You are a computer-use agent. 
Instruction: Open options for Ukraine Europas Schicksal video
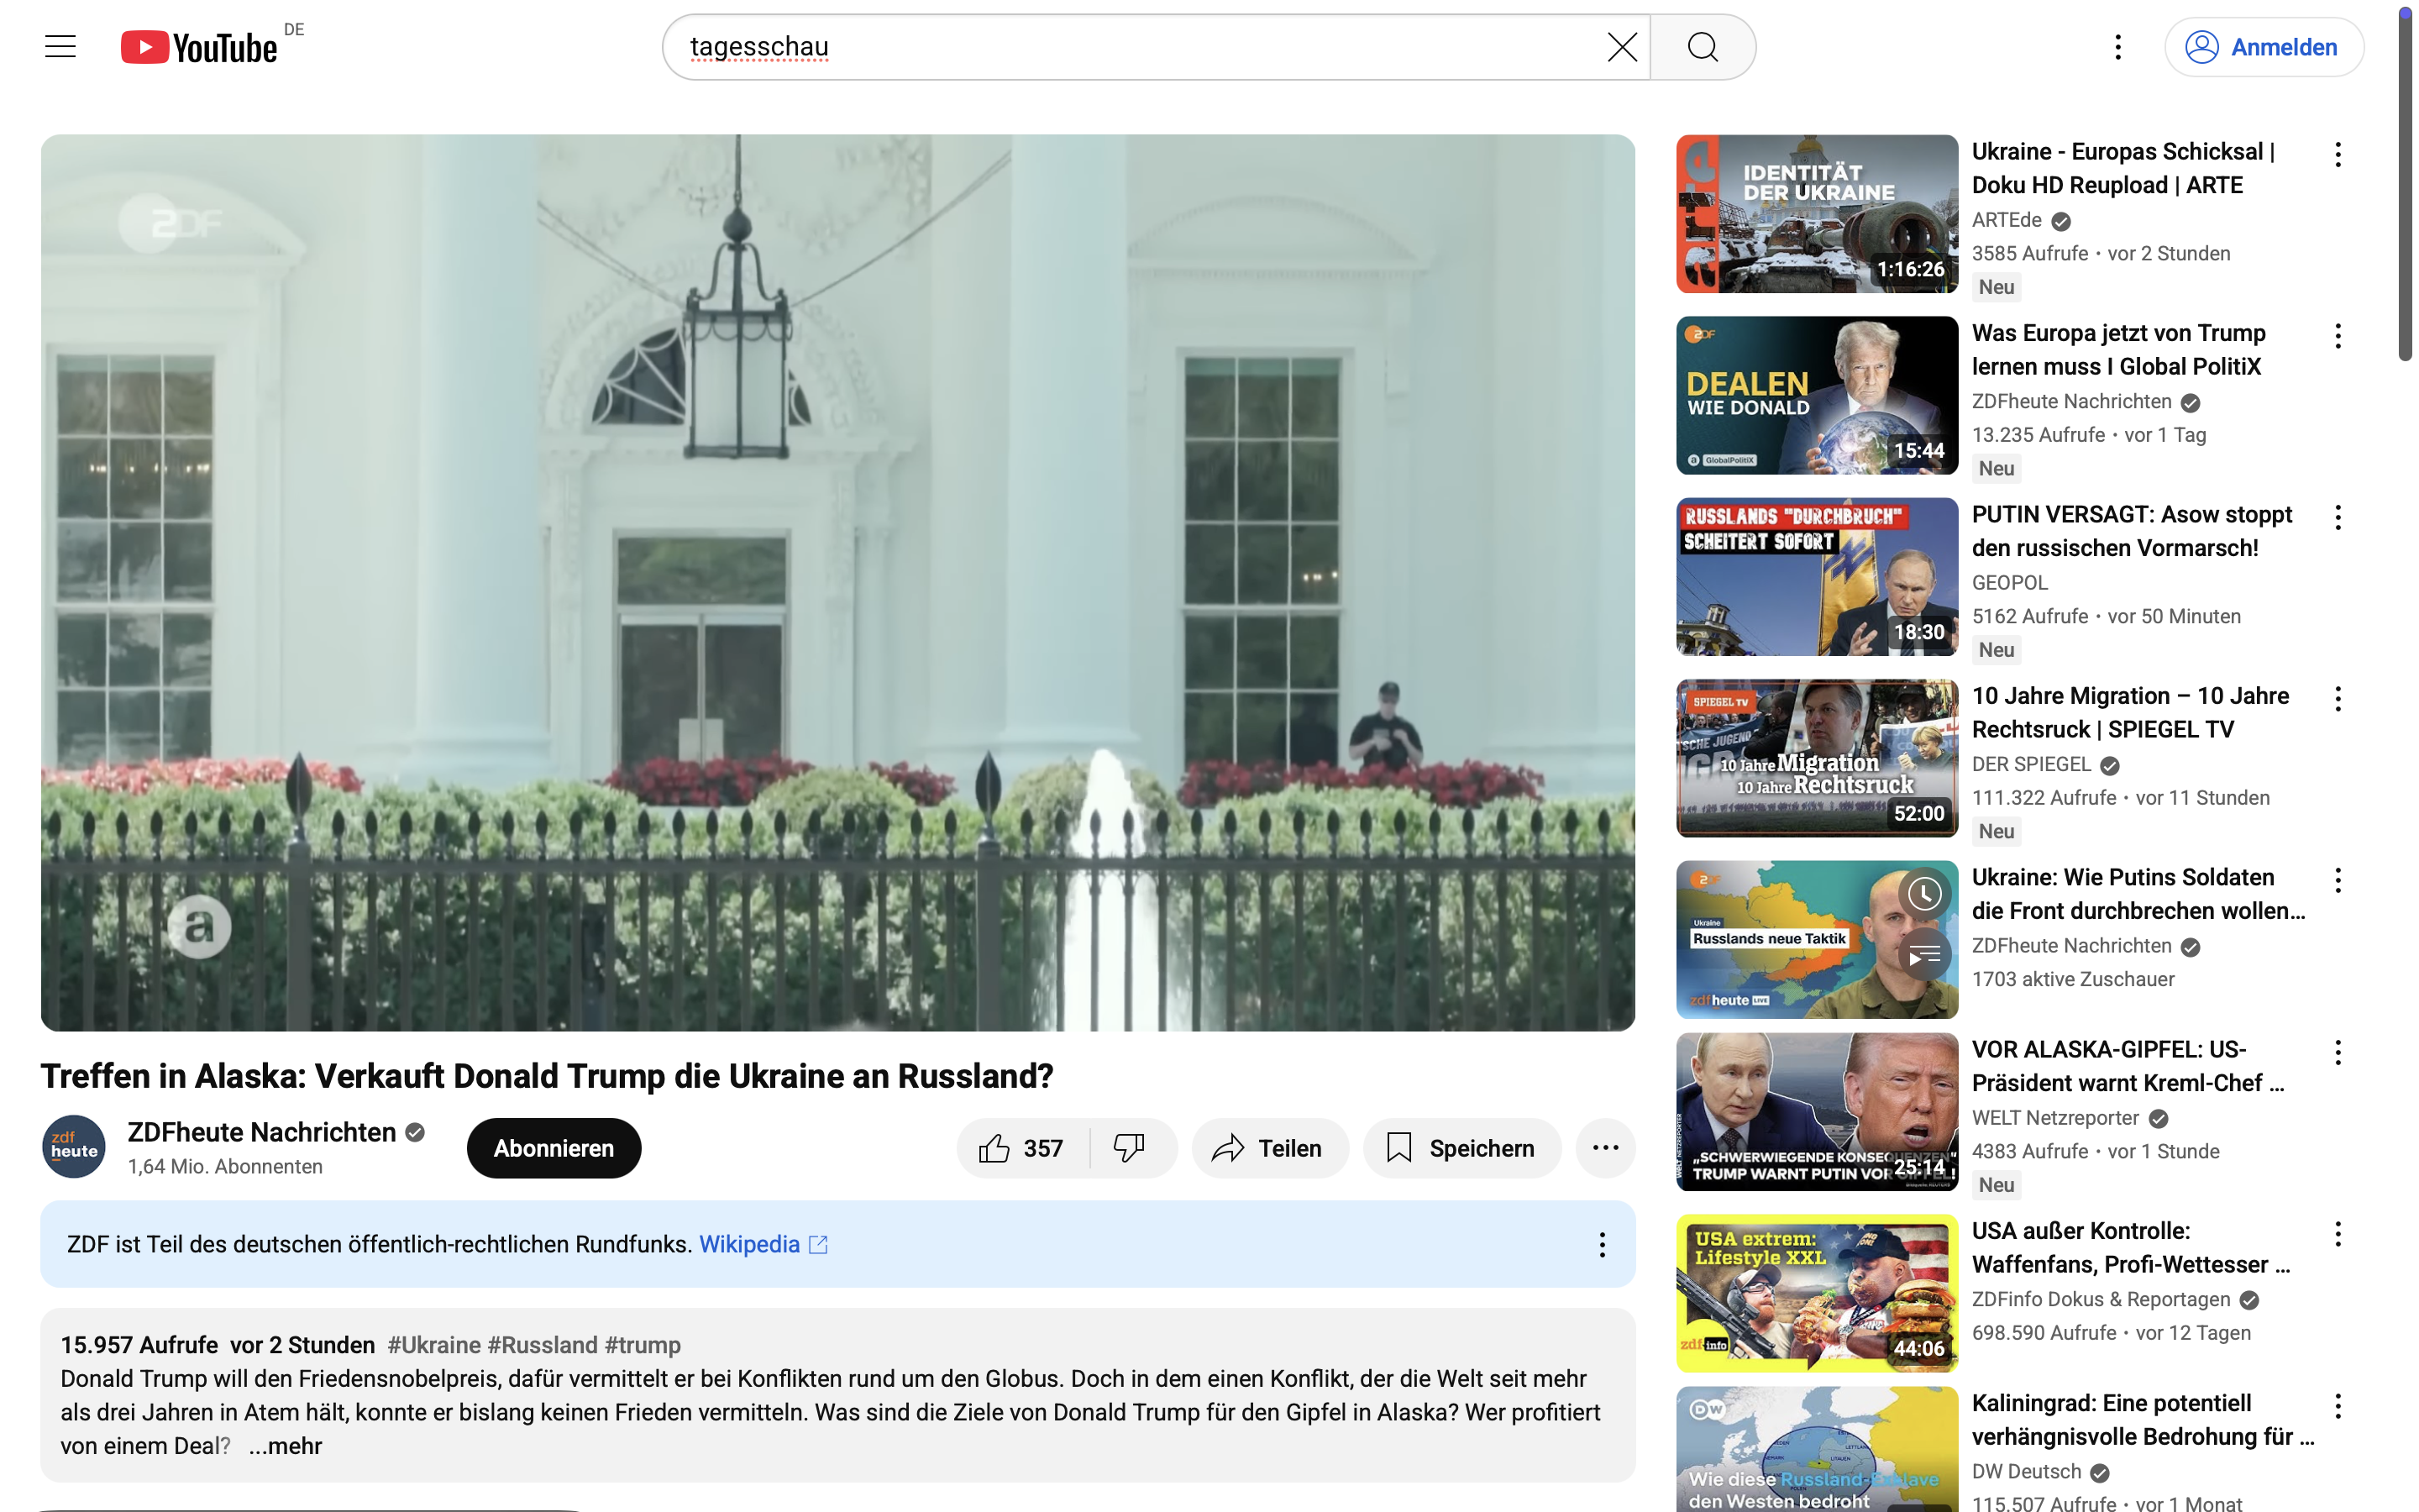coord(2337,155)
